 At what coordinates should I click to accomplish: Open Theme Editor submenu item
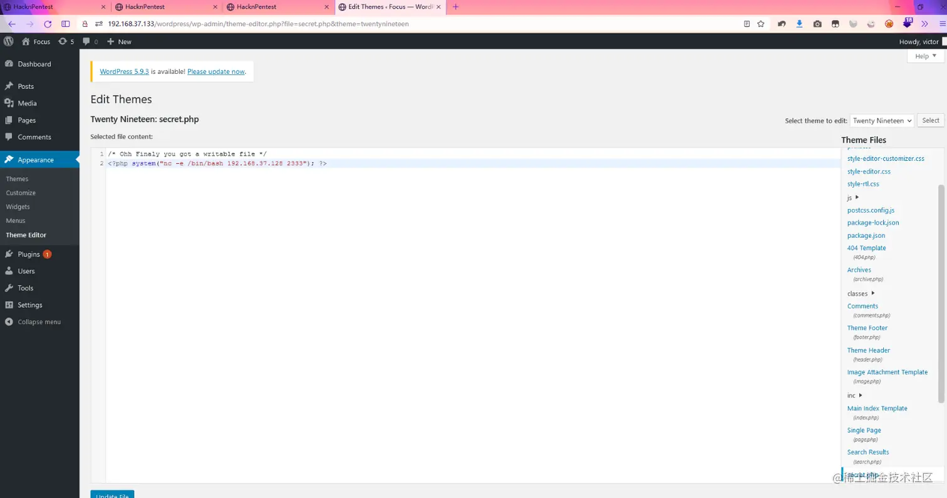(x=26, y=235)
